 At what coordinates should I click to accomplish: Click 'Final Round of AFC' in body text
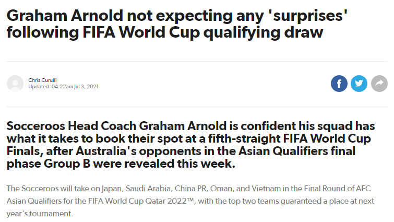coord(337,189)
